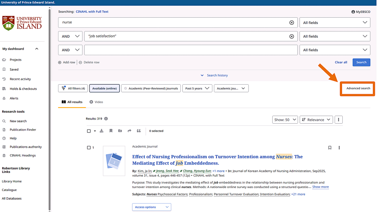Bookmark the first result with its save icon
The image size is (377, 212).
pyautogui.click(x=330, y=148)
